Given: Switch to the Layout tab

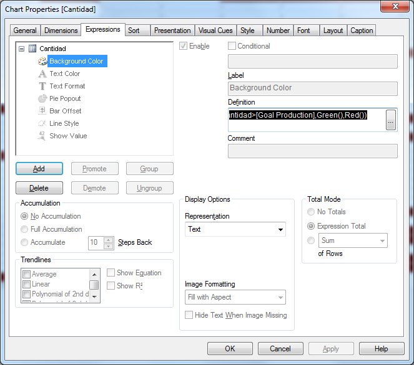Looking at the screenshot, I should click(333, 31).
